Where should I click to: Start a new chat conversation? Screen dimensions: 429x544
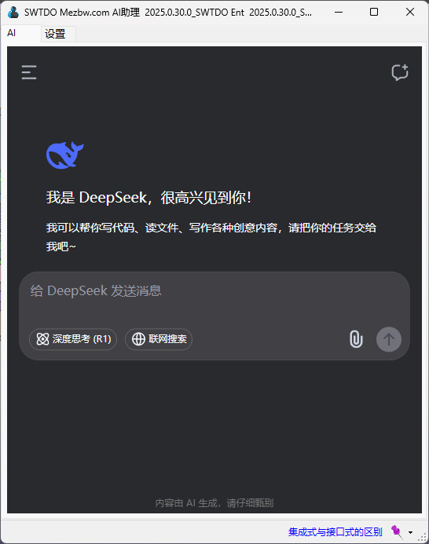tap(400, 72)
